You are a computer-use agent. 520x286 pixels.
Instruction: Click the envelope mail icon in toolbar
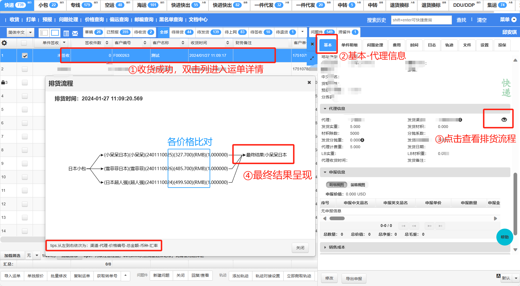(75, 33)
